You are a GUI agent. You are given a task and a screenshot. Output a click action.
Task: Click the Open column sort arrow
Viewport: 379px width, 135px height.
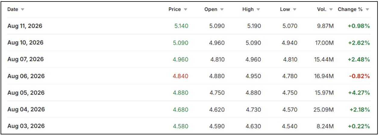[222, 10]
